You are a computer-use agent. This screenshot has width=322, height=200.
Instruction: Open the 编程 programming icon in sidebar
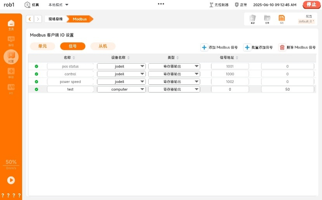11,41
